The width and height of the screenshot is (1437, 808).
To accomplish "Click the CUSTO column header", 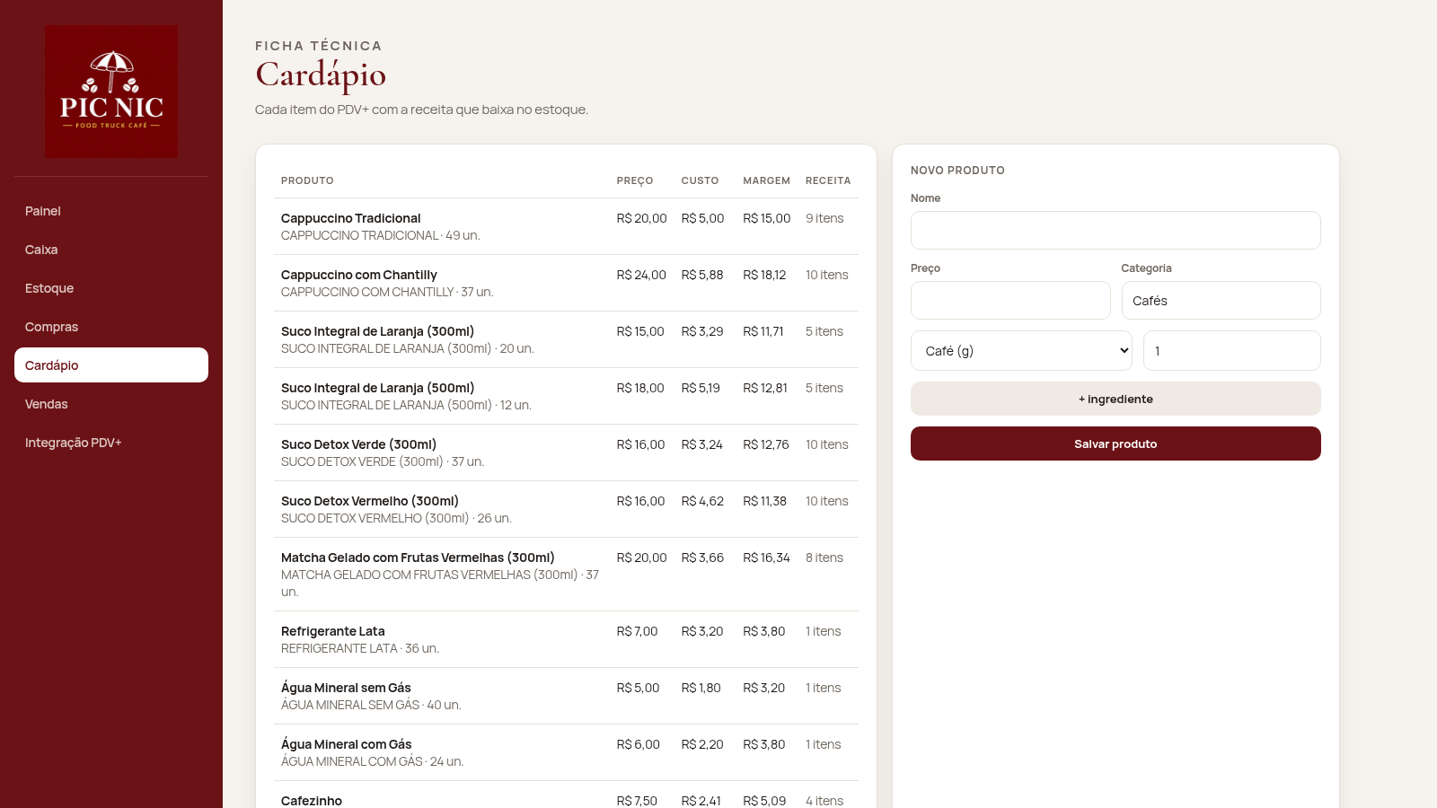I will (700, 180).
